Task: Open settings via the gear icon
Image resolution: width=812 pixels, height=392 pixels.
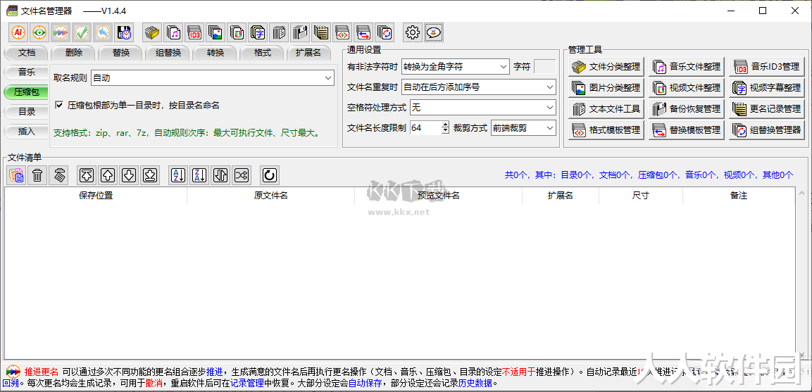Action: tap(413, 32)
